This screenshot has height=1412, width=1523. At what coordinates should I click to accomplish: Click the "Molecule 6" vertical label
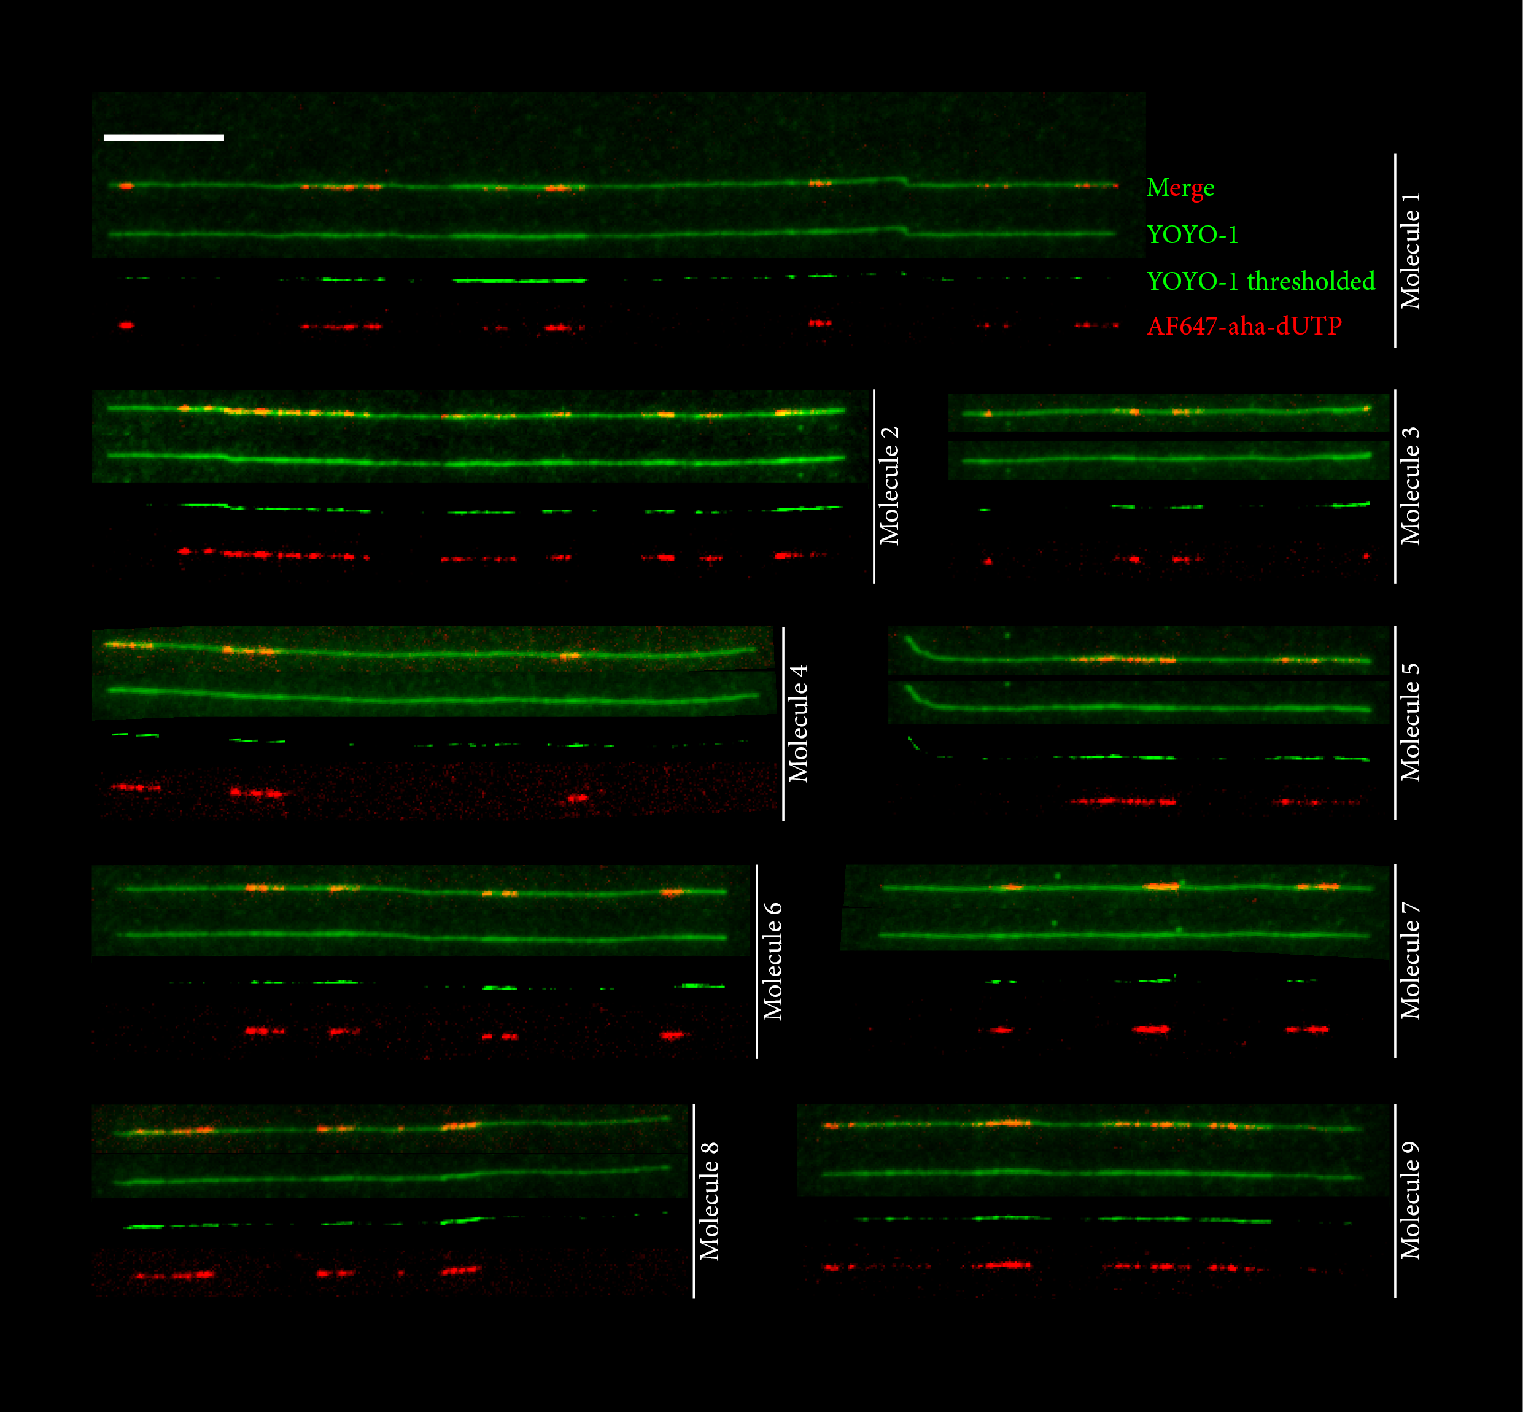(773, 961)
